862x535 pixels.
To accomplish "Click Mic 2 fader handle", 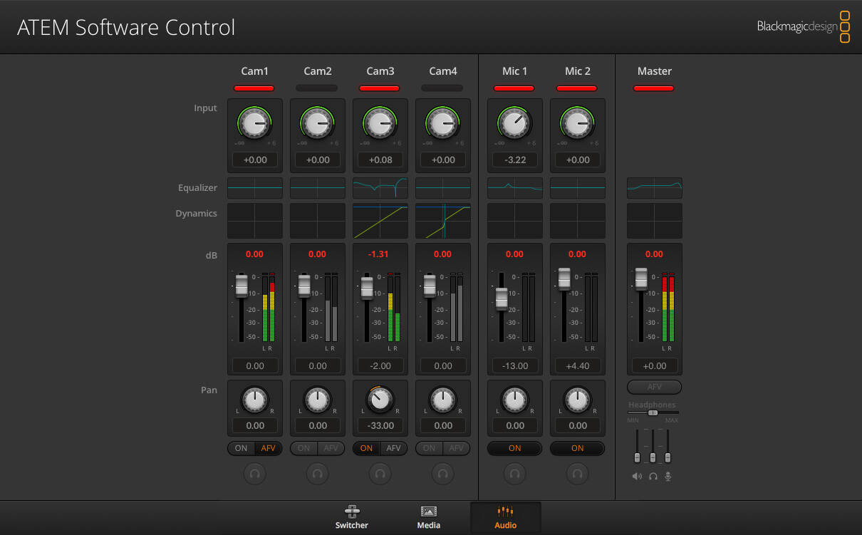I will pos(564,279).
